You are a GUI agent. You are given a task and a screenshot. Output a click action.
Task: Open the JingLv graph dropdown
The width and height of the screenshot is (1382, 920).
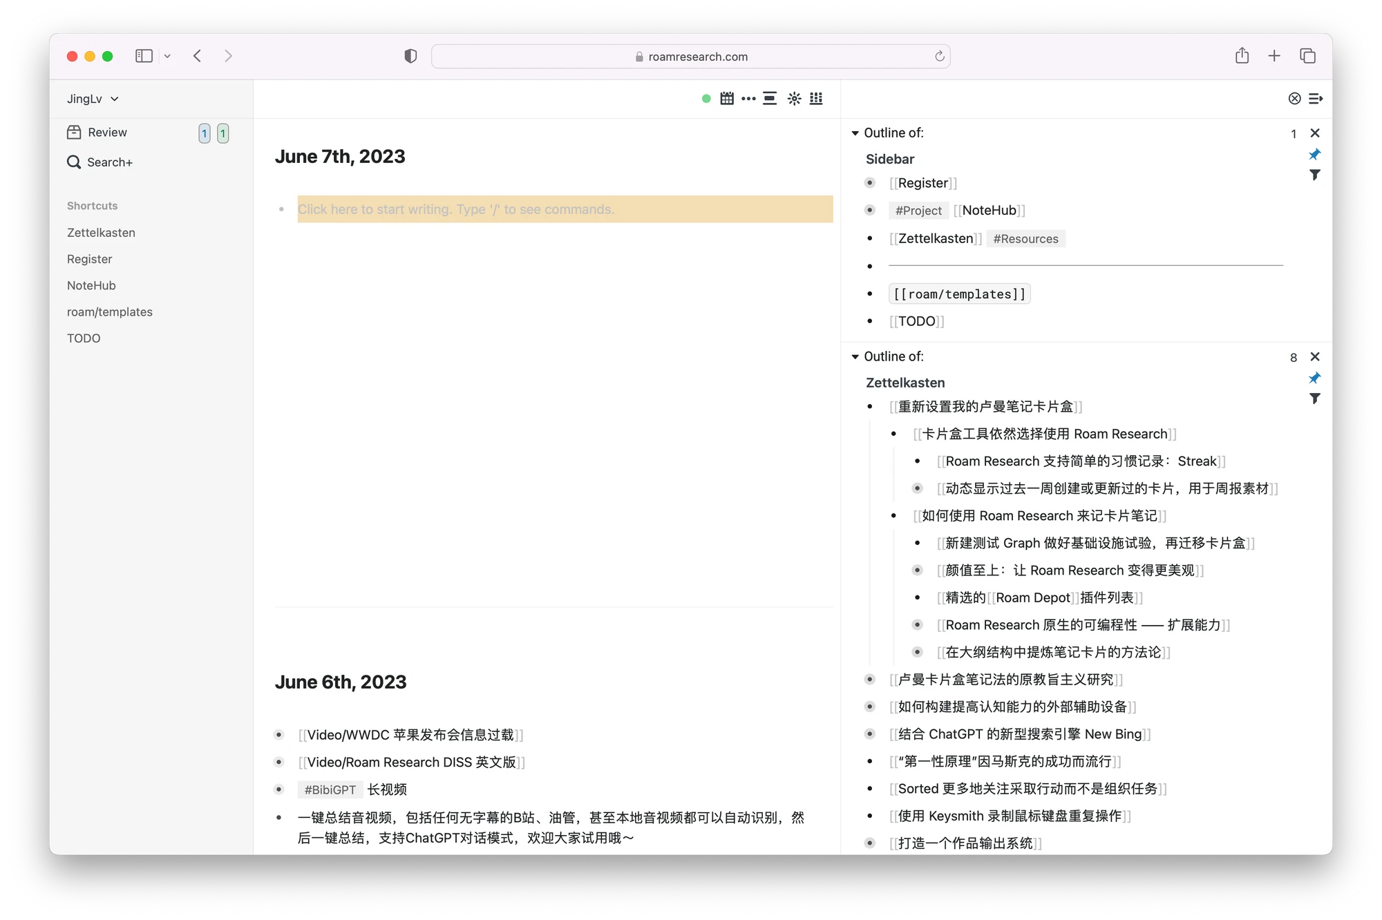pyautogui.click(x=93, y=99)
